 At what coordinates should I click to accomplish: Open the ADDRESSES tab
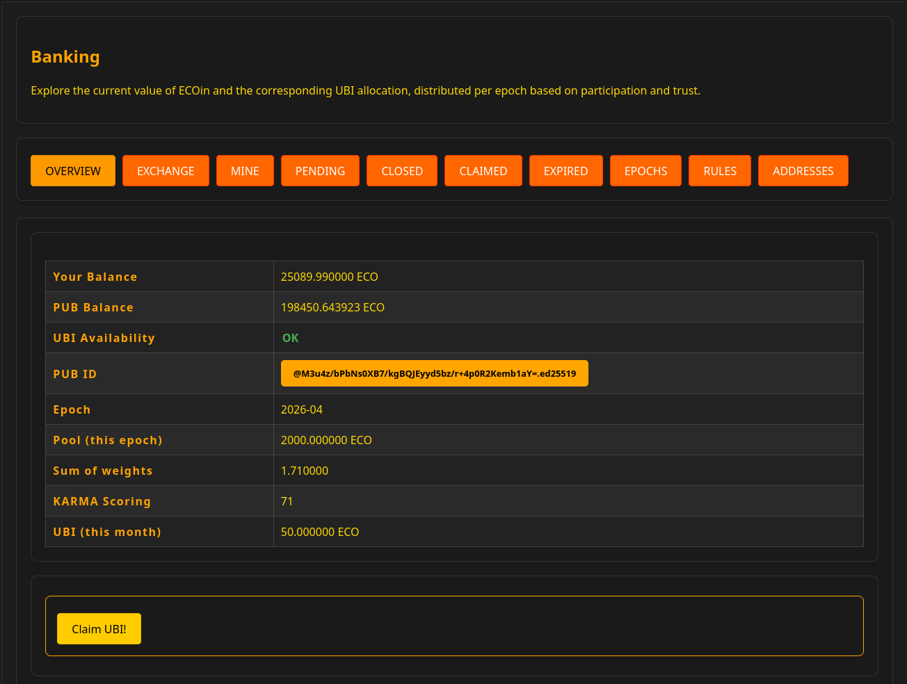pos(803,171)
